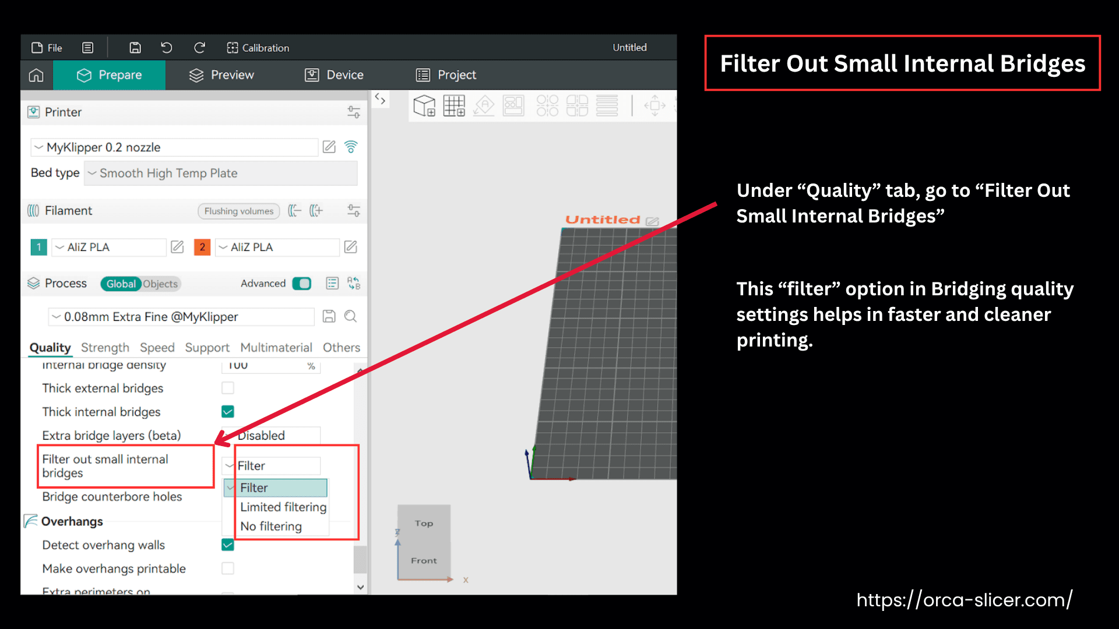Open the MyKlipper 0.2 nozzle printer dropdown
The width and height of the screenshot is (1119, 629).
(173, 147)
